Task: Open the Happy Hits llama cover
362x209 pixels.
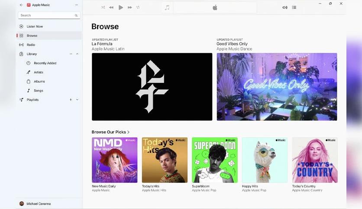Action: (x=265, y=160)
